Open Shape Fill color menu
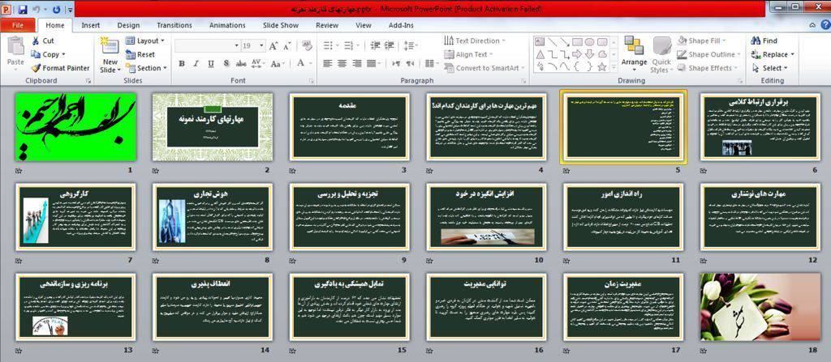 click(701, 40)
